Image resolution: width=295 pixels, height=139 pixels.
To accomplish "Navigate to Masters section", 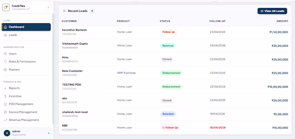I will [26, 70].
